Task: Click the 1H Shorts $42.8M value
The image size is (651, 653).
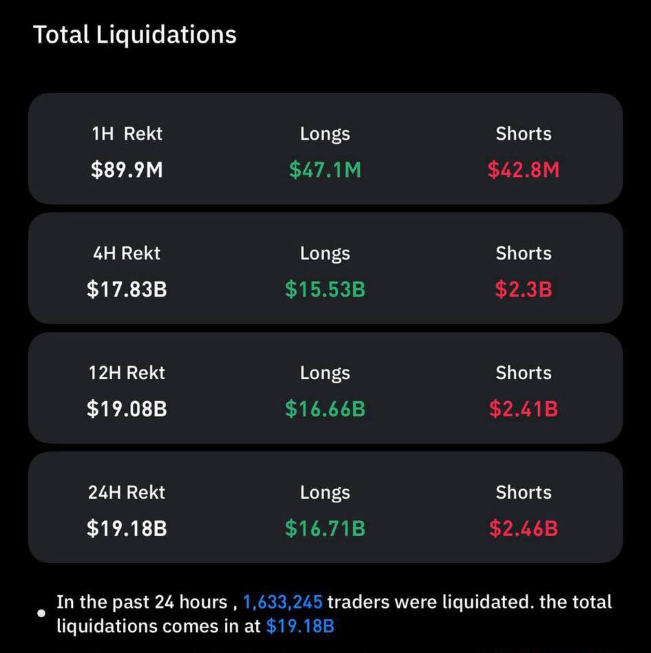Action: point(524,170)
